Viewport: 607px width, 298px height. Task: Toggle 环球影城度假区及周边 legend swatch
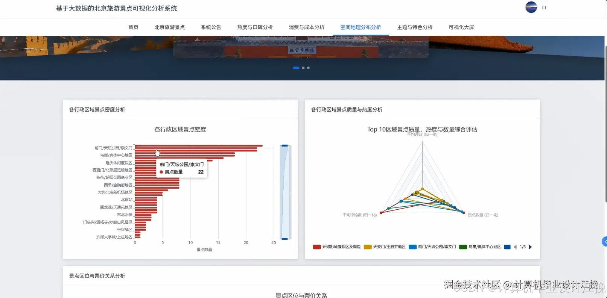pyautogui.click(x=316, y=247)
